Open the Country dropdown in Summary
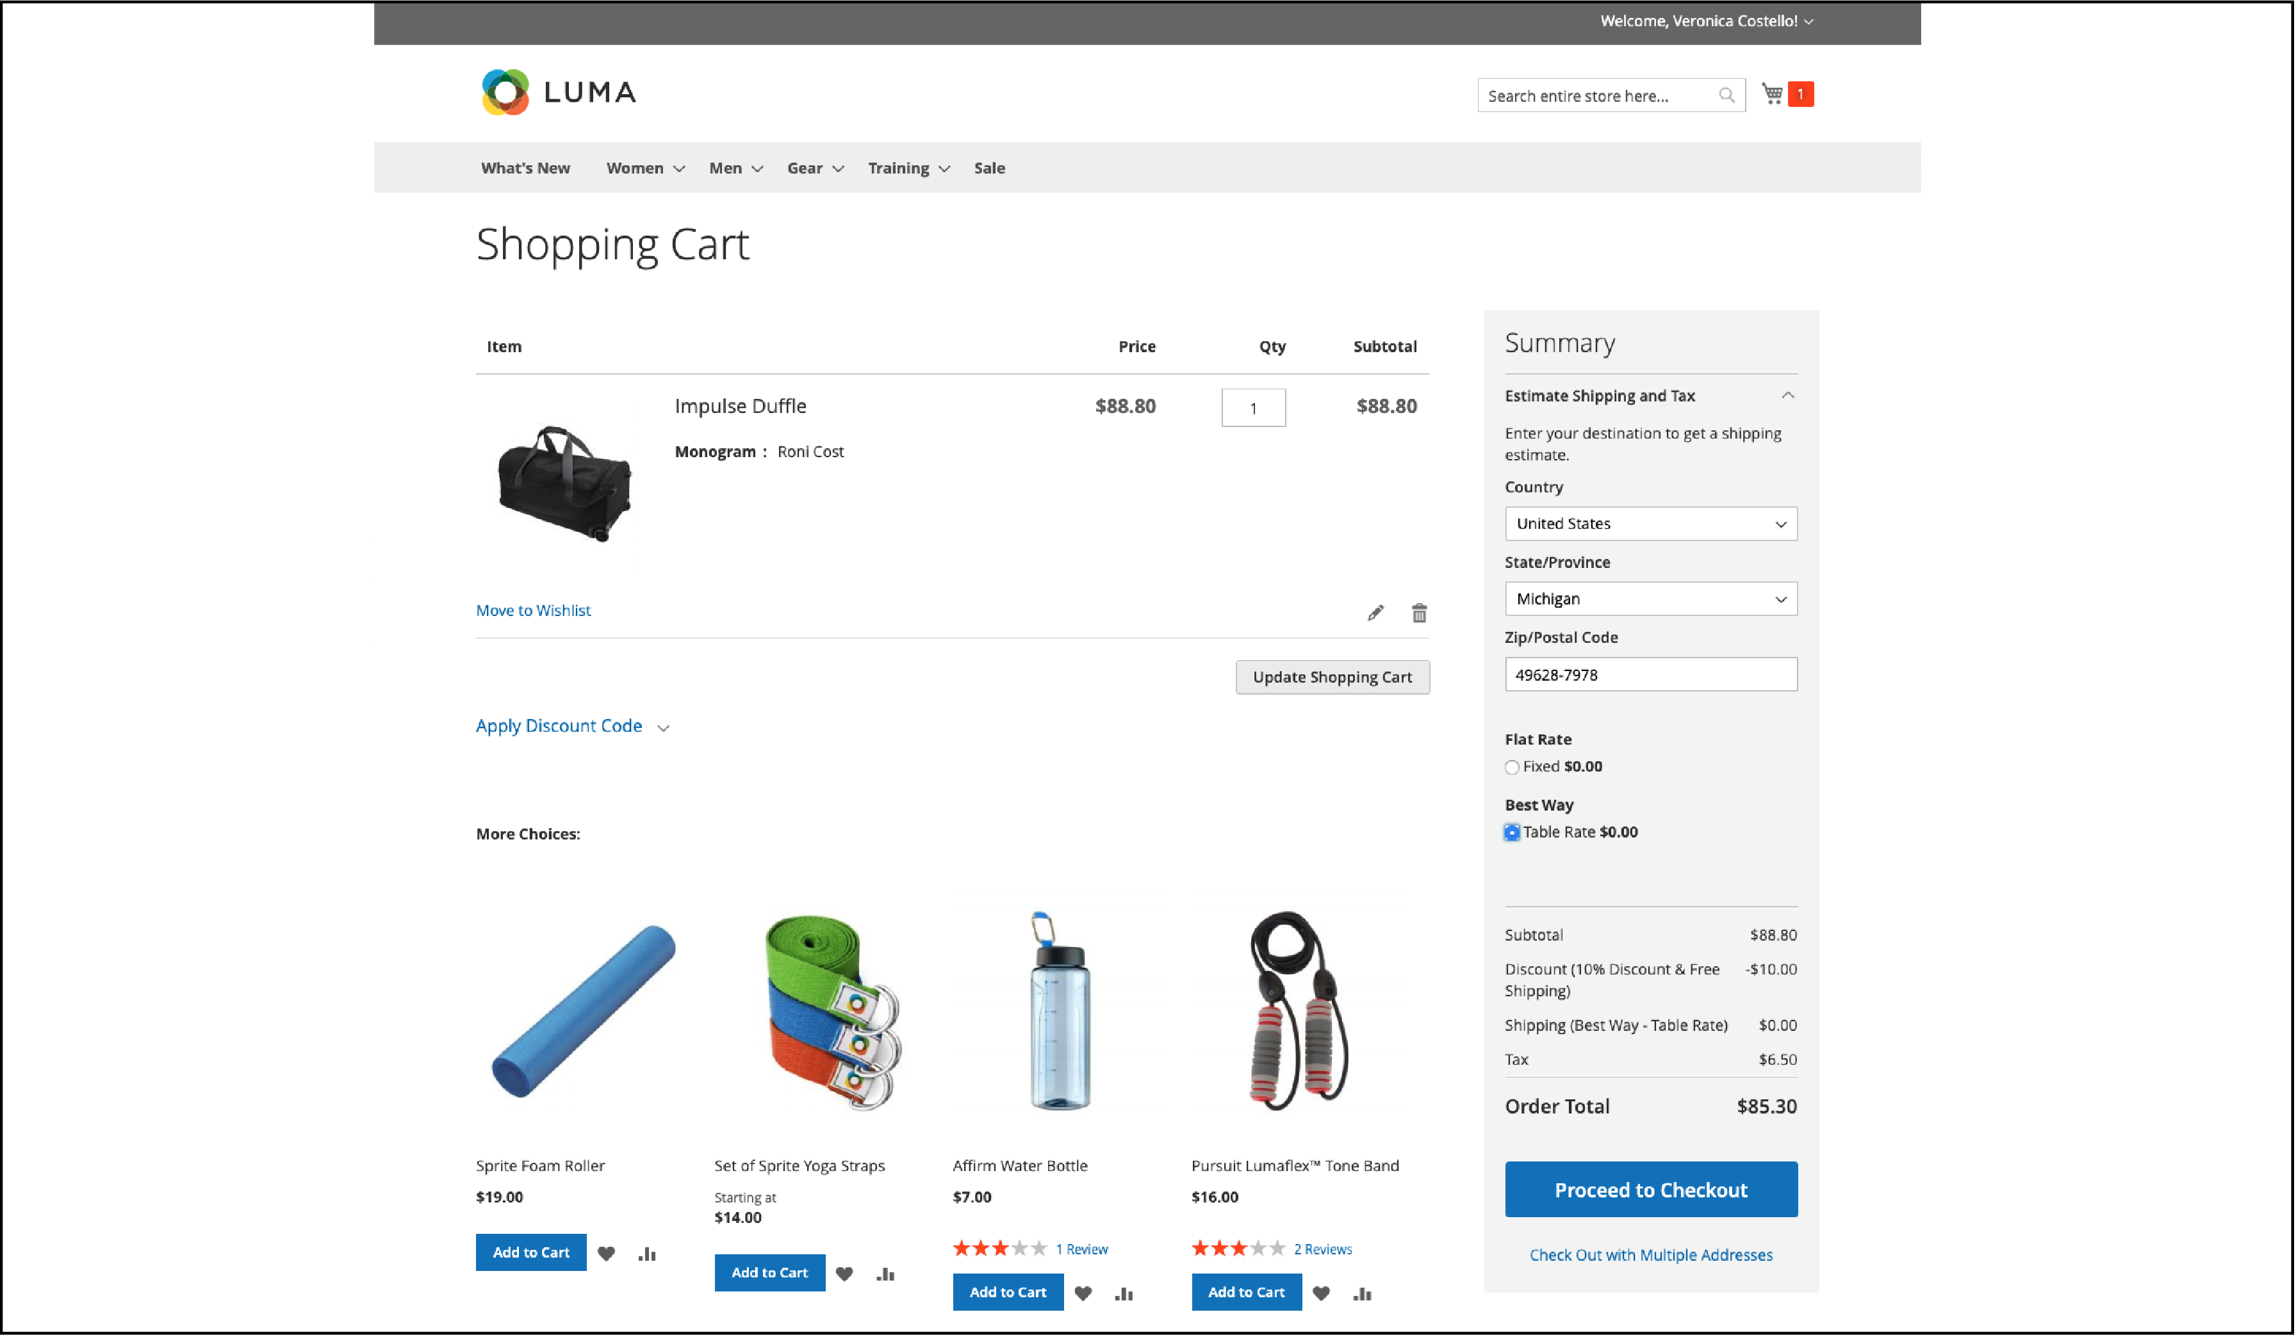The height and width of the screenshot is (1335, 2296). (x=1650, y=523)
